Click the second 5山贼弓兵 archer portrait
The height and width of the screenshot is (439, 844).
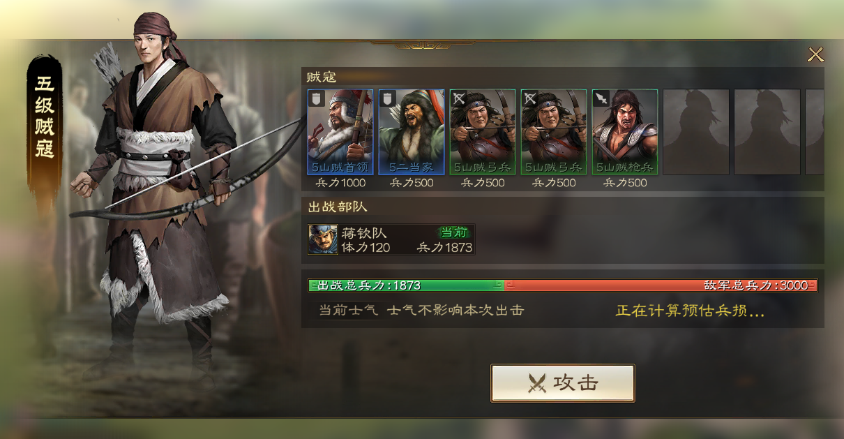554,132
